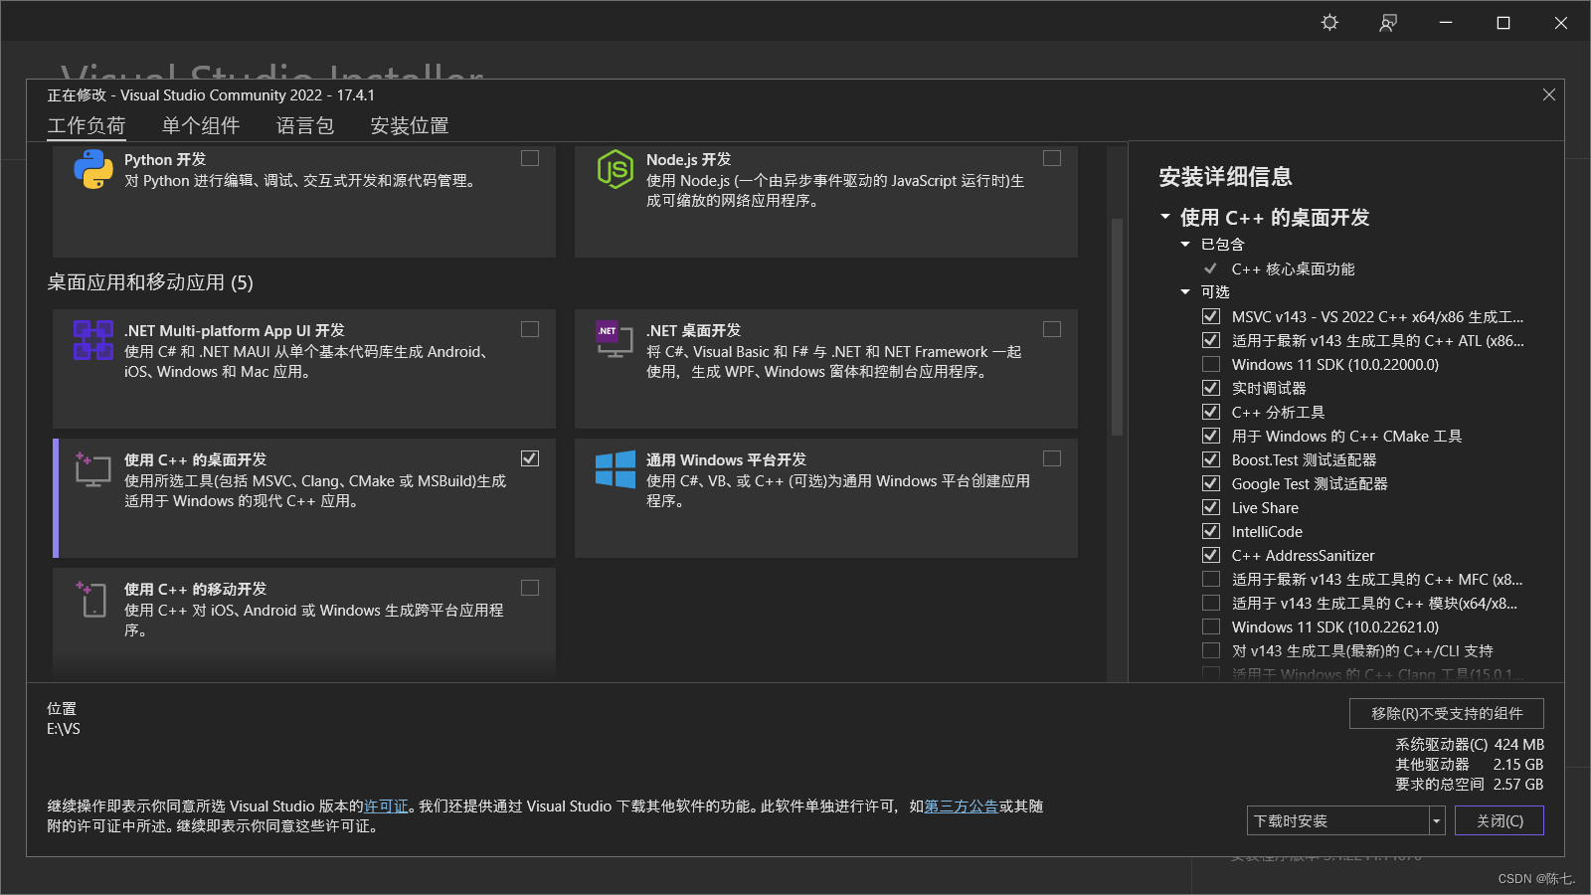Click the .NET desktop development icon
Viewport: 1591px width, 895px height.
click(x=615, y=340)
